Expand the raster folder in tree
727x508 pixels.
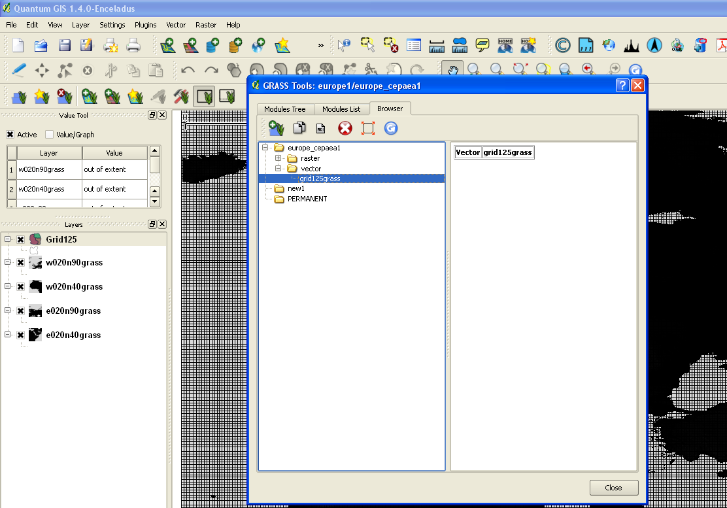(279, 158)
